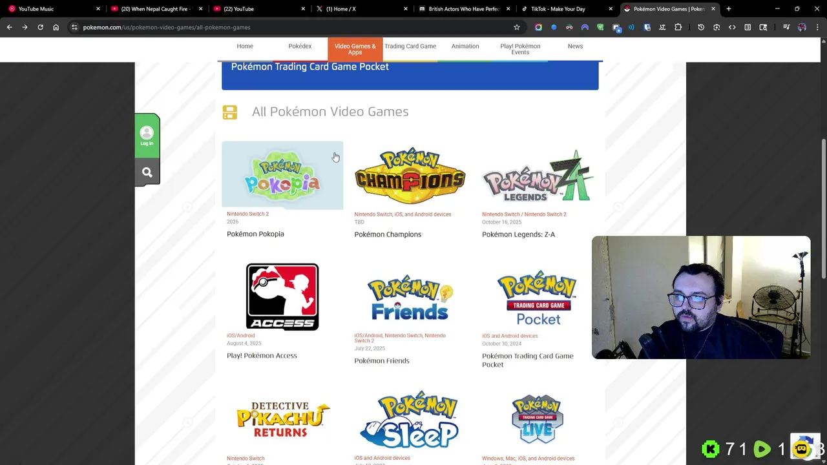Reload the page with the refresh icon
The height and width of the screenshot is (465, 827).
click(x=40, y=27)
